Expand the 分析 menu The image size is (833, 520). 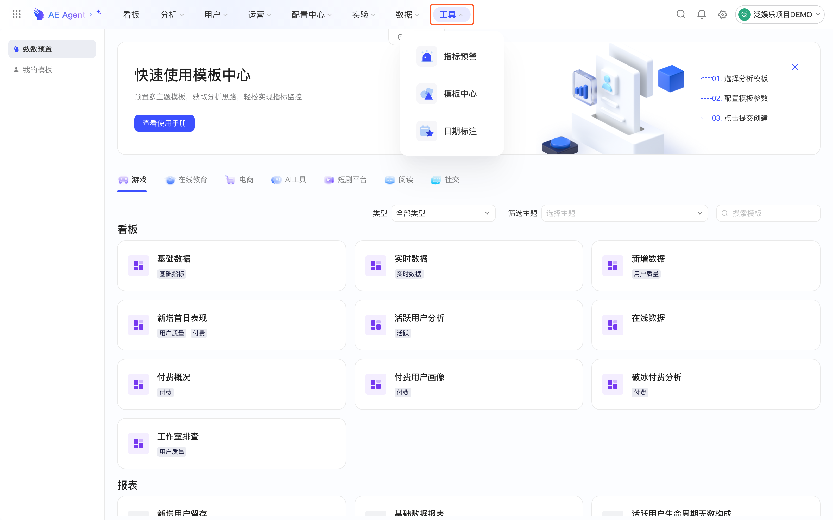coord(172,15)
